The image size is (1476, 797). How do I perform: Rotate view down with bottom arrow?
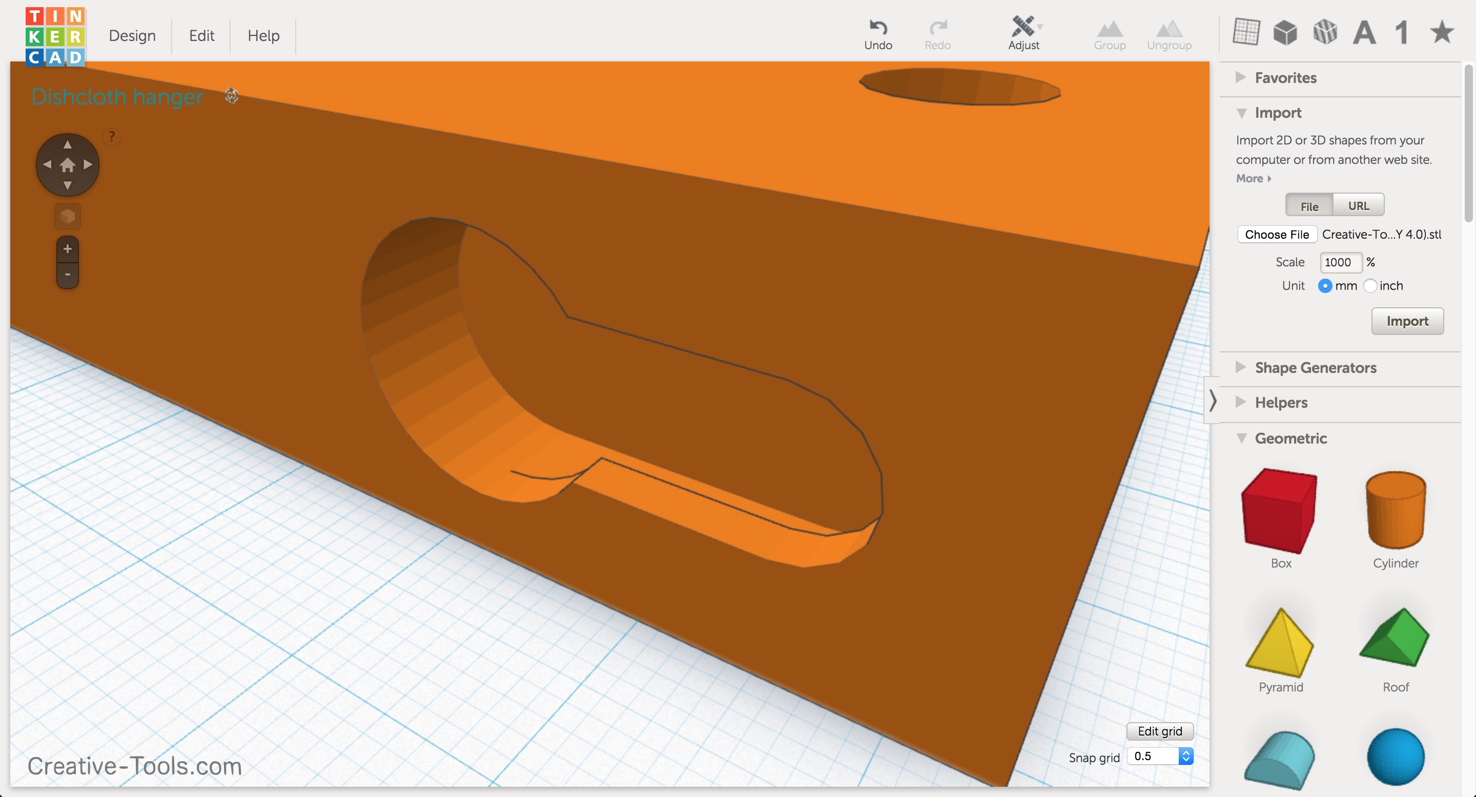point(67,185)
